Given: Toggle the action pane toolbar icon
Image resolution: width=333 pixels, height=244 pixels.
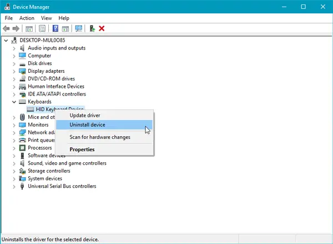Looking at the screenshot, I should (x=65, y=28).
